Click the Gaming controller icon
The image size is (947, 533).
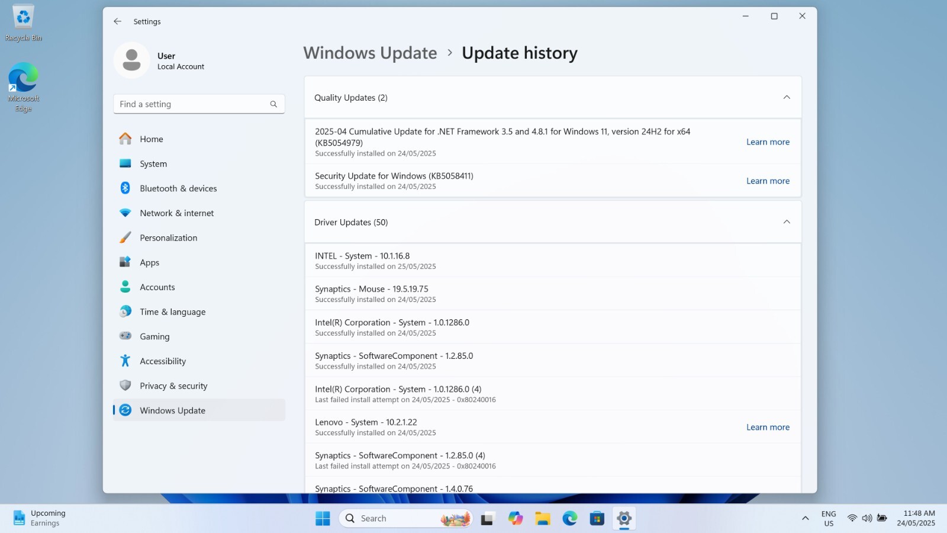point(125,336)
